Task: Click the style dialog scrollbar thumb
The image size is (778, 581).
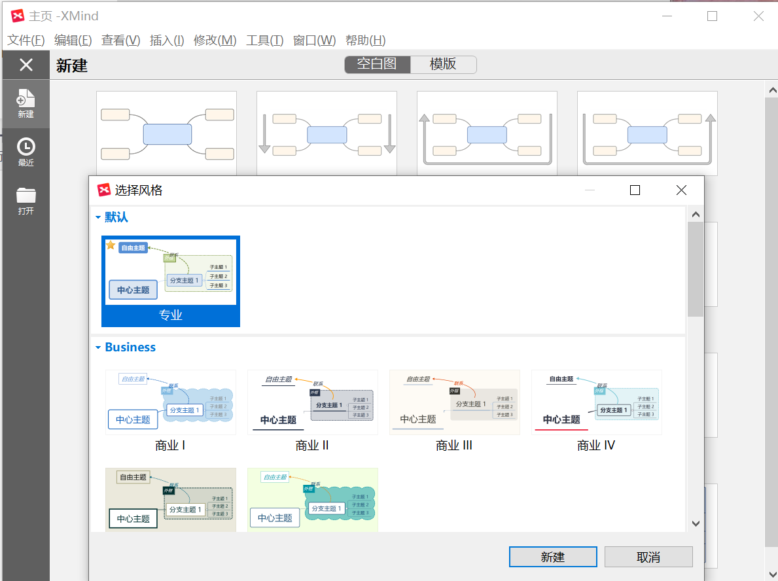Action: (x=696, y=269)
